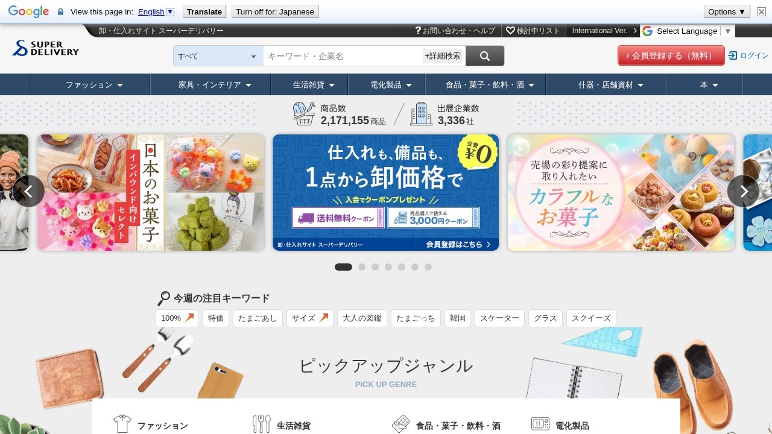Viewport: 772px width, 434px height.
Task: Click the English language link
Action: pos(151,12)
